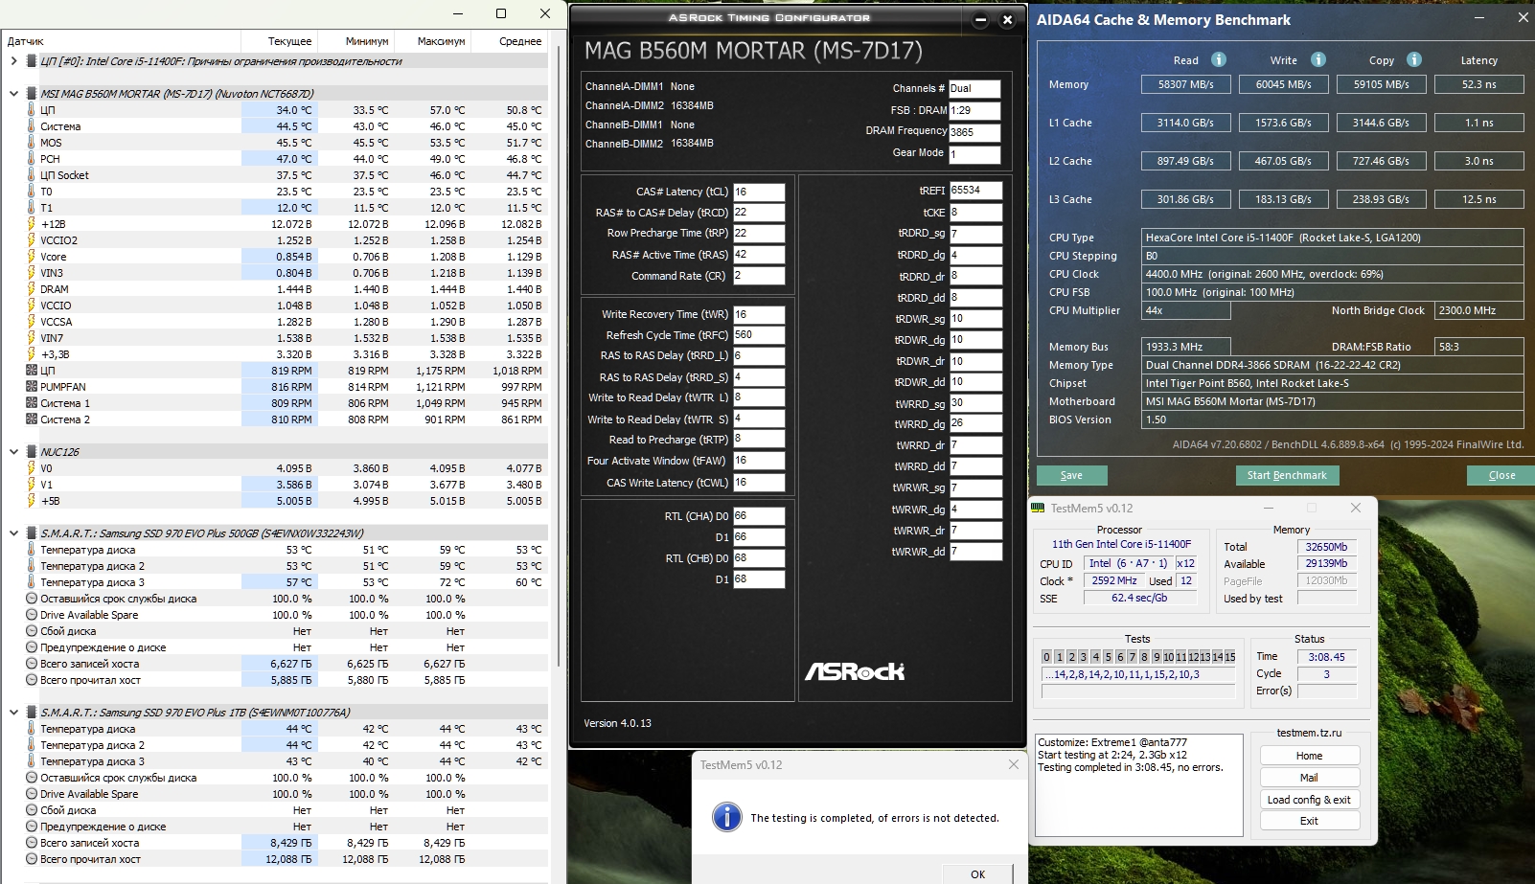Image resolution: width=1535 pixels, height=884 pixels.
Task: Click the Write info icon in AIDA64
Action: pyautogui.click(x=1318, y=59)
